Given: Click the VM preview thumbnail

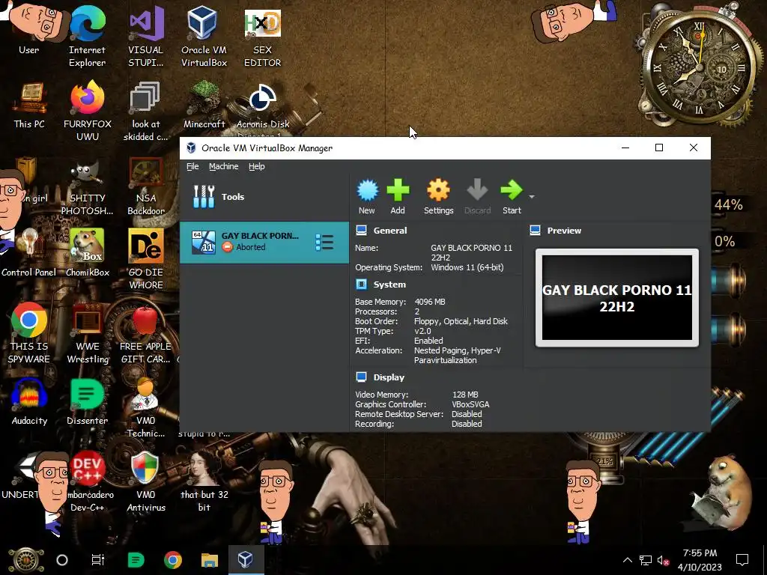Looking at the screenshot, I should point(617,298).
